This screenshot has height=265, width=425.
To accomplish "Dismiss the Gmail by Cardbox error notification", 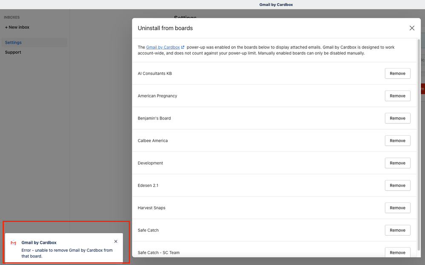I will coord(116,242).
